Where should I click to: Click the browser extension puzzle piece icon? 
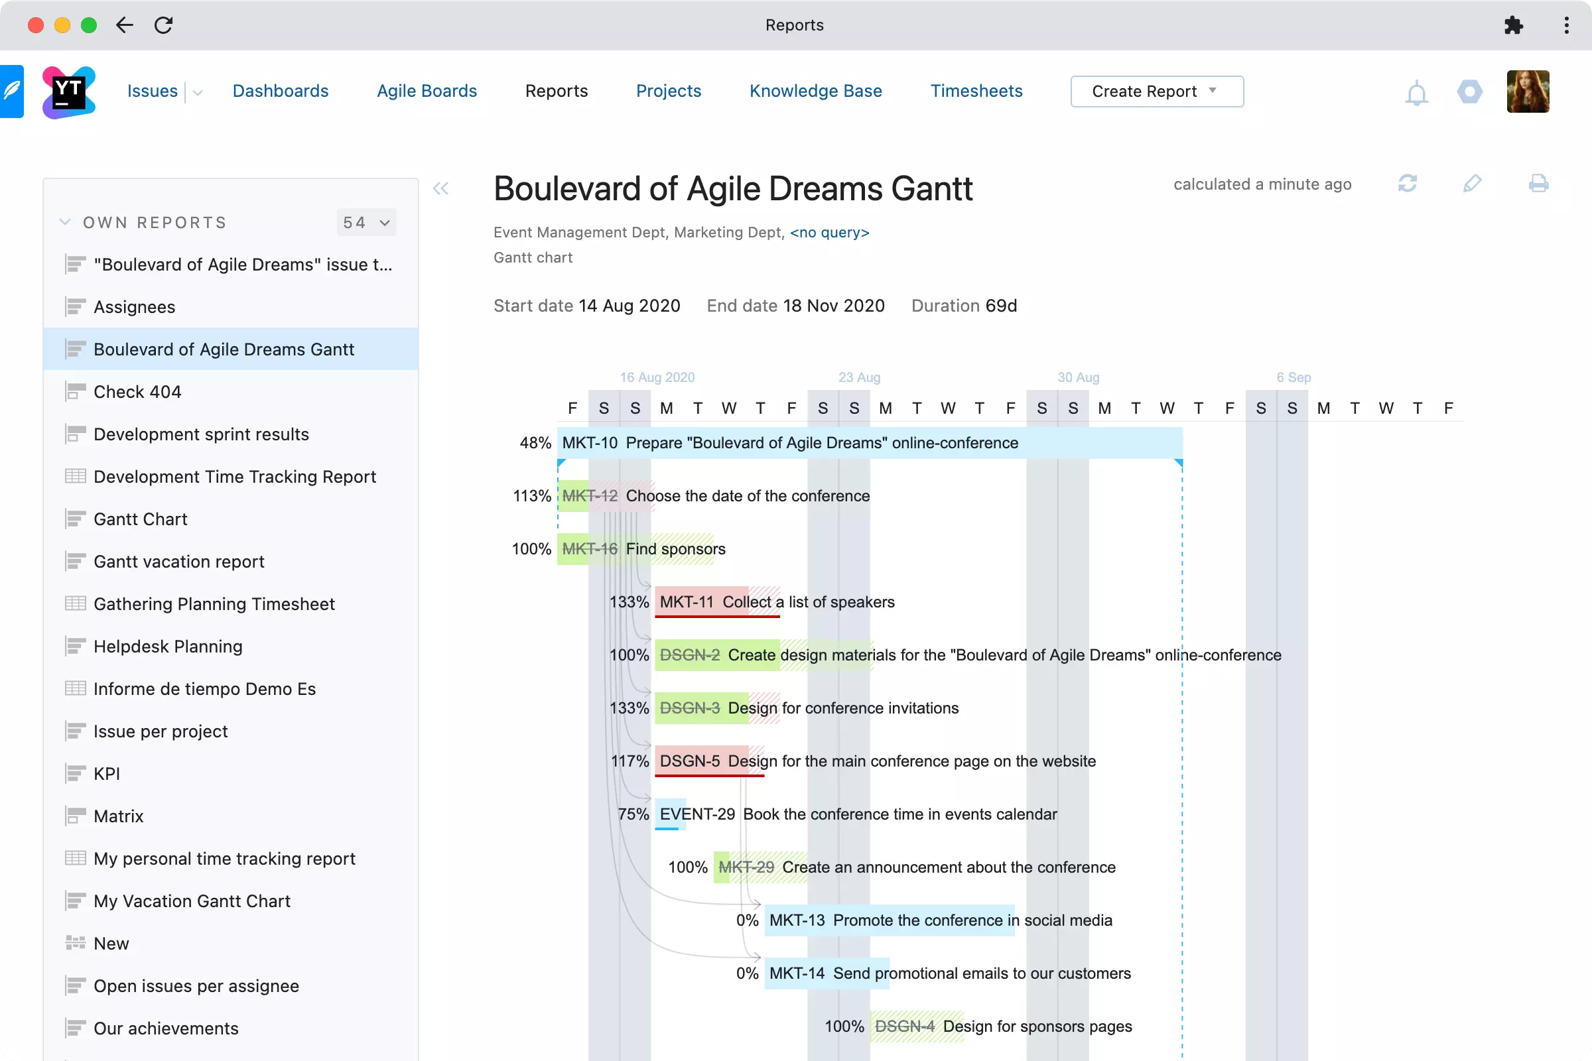click(1514, 25)
